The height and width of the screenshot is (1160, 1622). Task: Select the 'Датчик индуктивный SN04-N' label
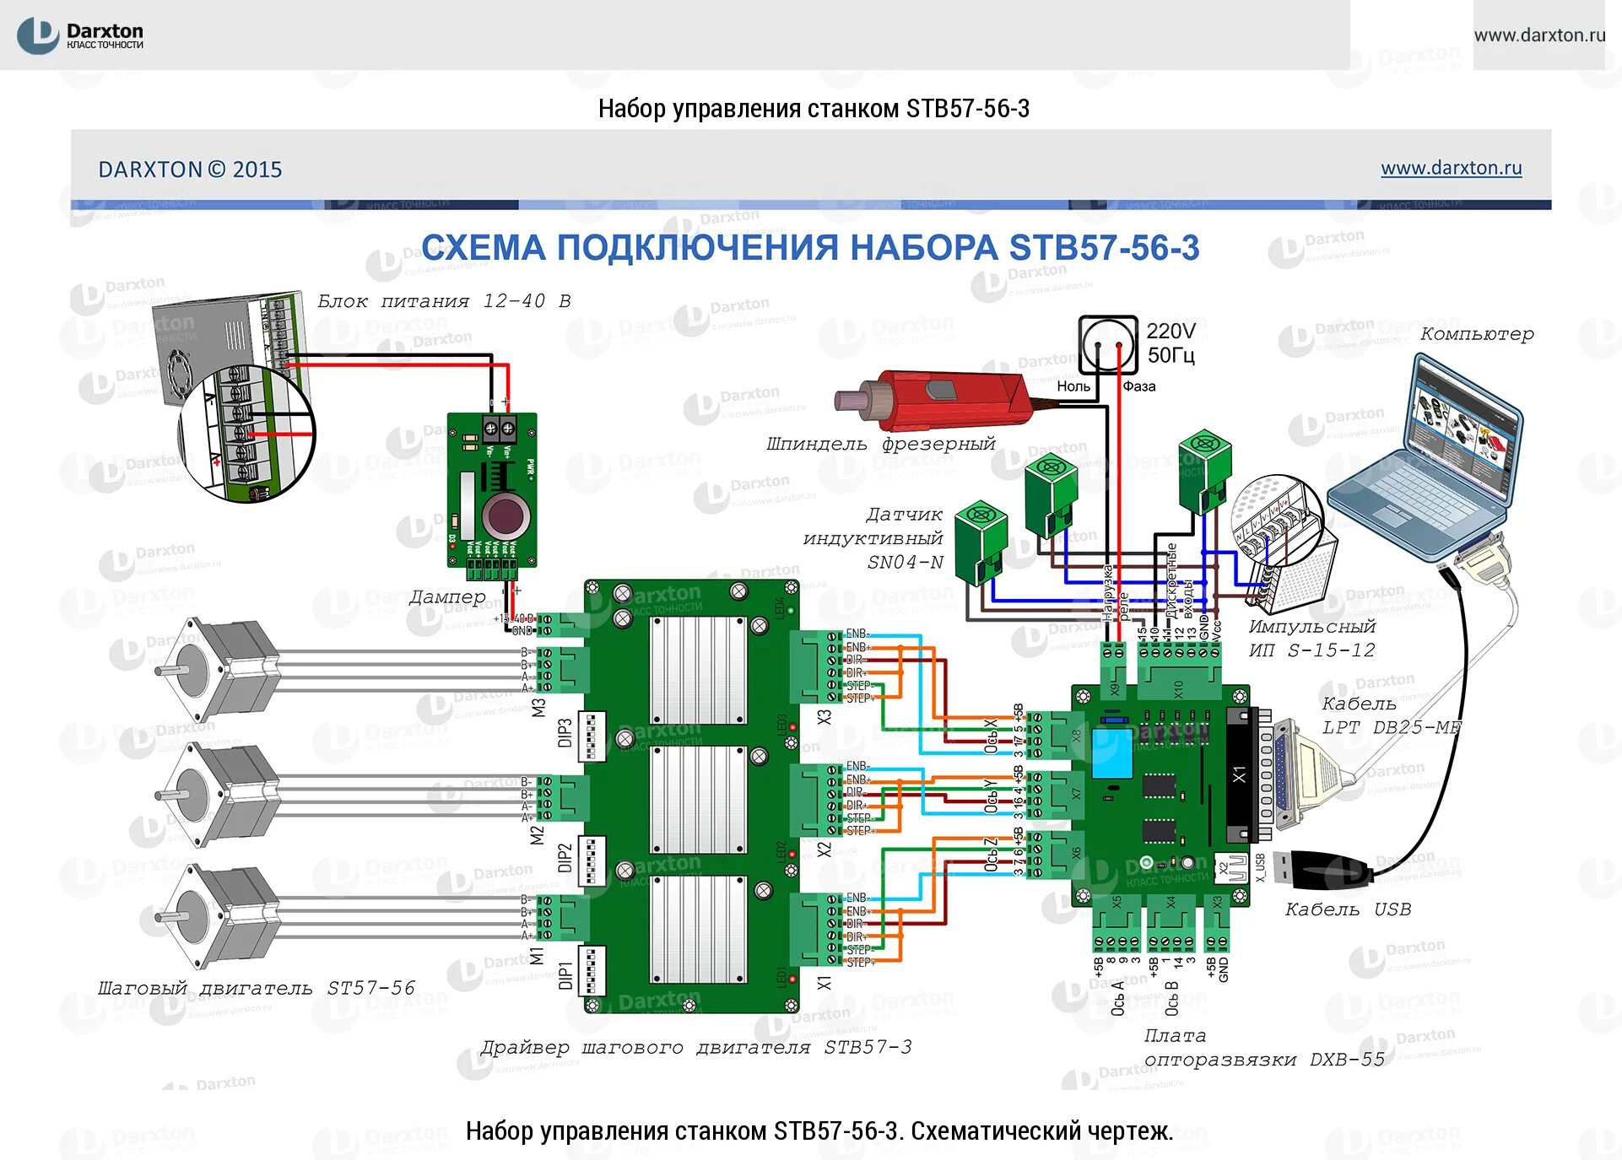873,538
